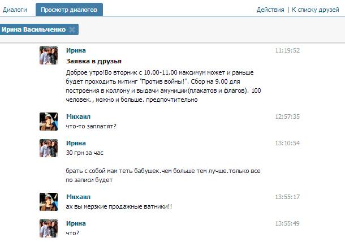Switch to the Диалоги tab

click(16, 10)
